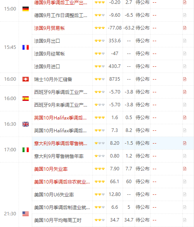
Task: Open the 美国10月失业率 event
Action: coord(51,169)
